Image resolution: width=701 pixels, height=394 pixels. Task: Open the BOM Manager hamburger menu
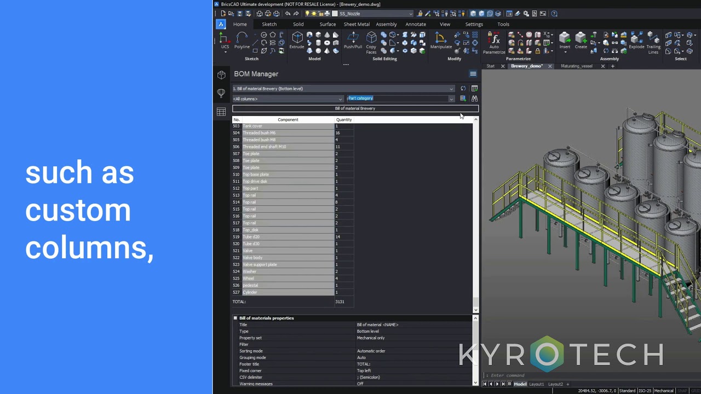(473, 74)
